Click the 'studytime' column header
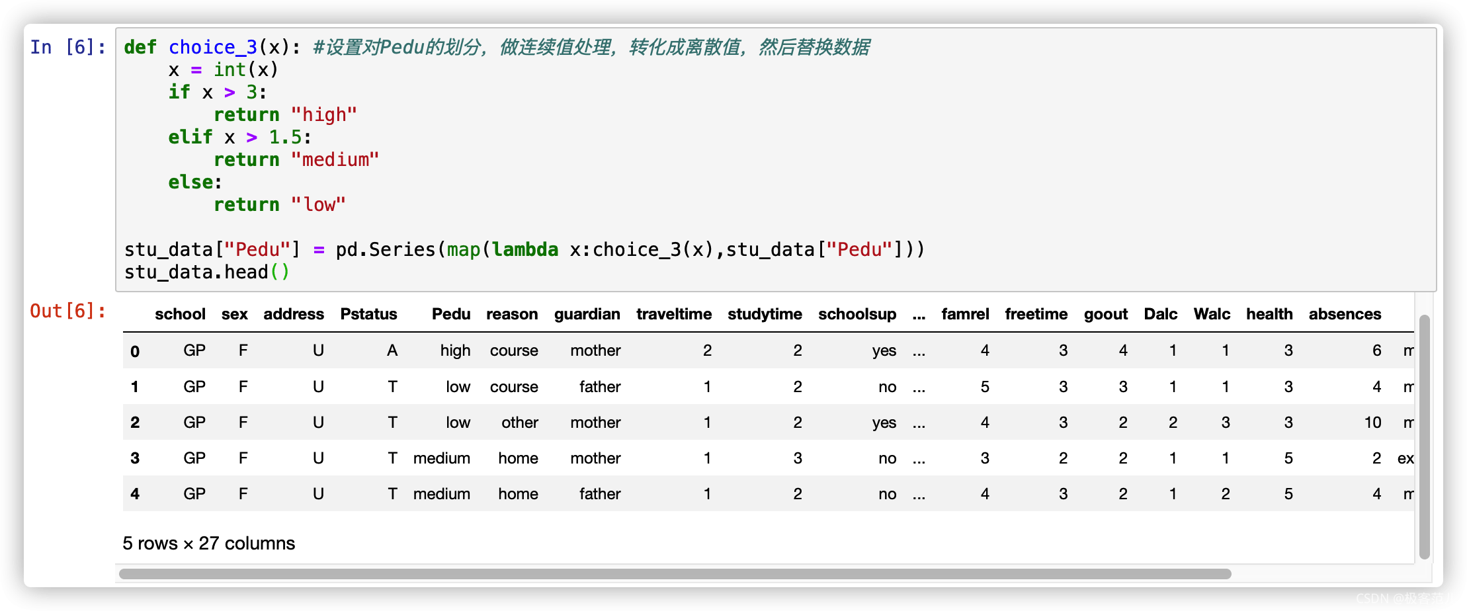Image resolution: width=1467 pixels, height=611 pixels. coord(765,314)
